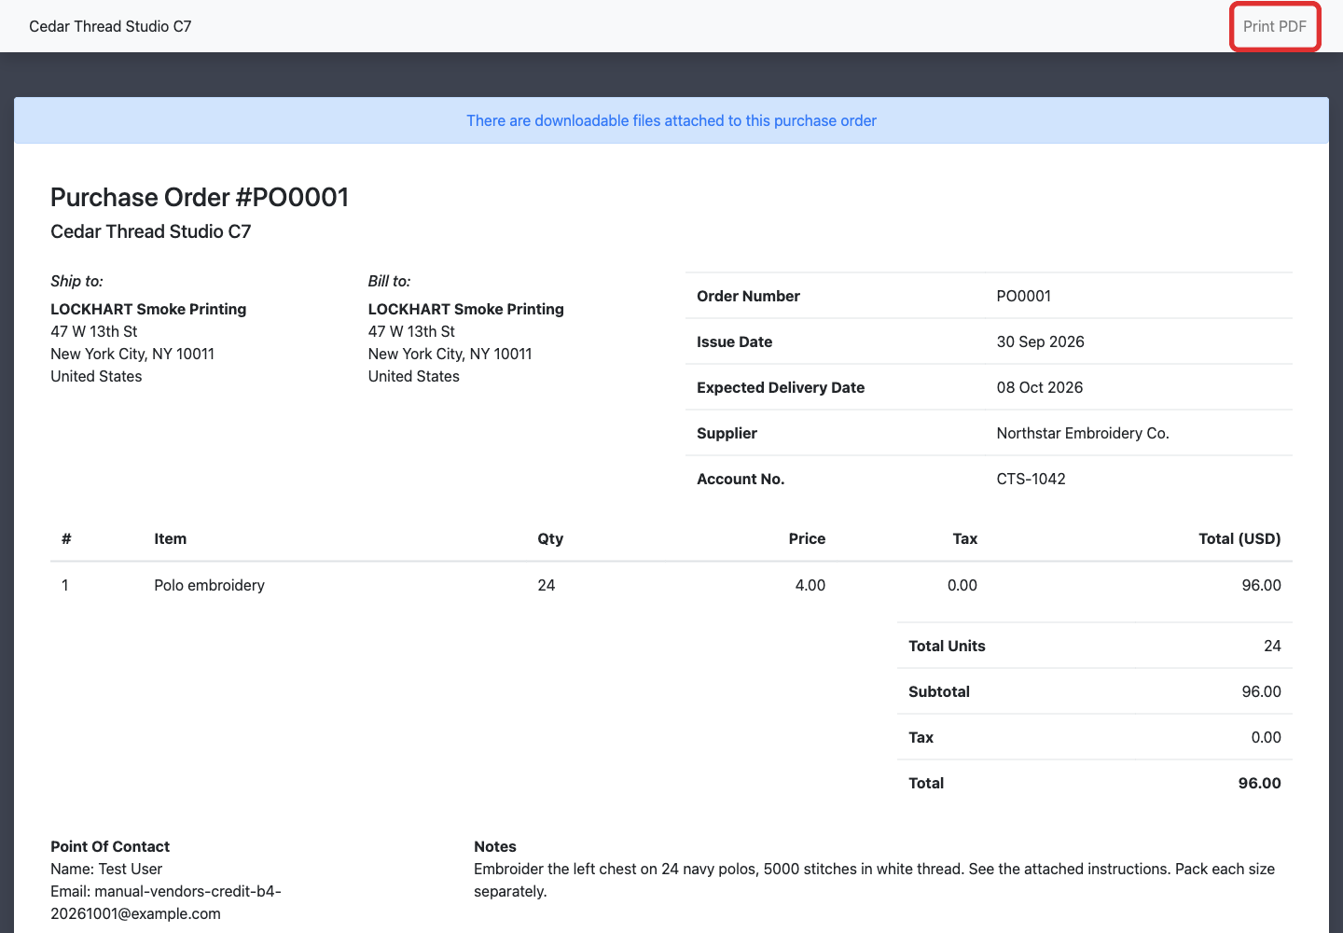Click the 'Bill to:' label

click(x=389, y=281)
